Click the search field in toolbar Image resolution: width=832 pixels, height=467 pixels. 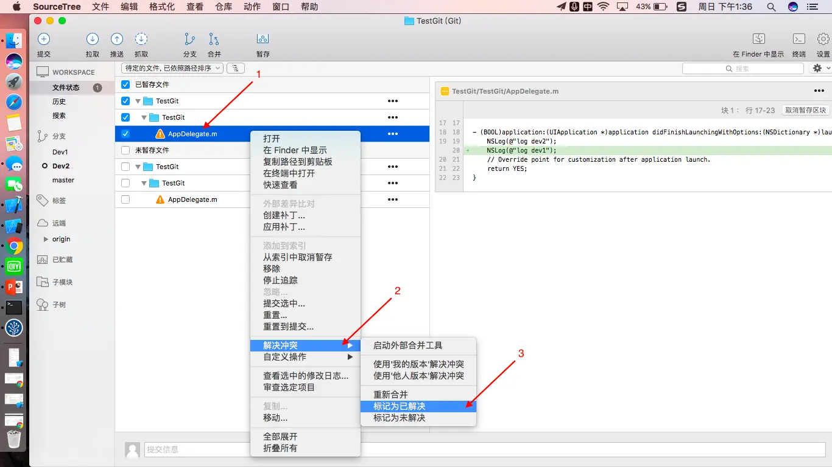point(743,69)
